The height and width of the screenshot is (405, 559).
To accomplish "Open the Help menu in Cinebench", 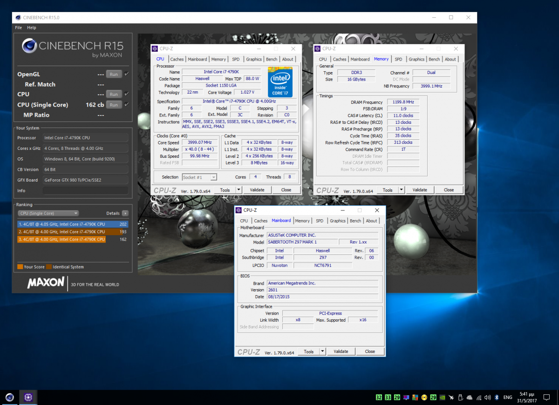I will (x=32, y=27).
